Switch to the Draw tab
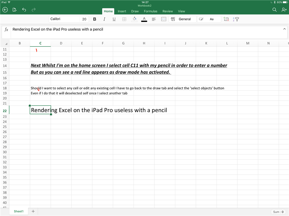Viewport: 289px width, 216px height. point(135,11)
